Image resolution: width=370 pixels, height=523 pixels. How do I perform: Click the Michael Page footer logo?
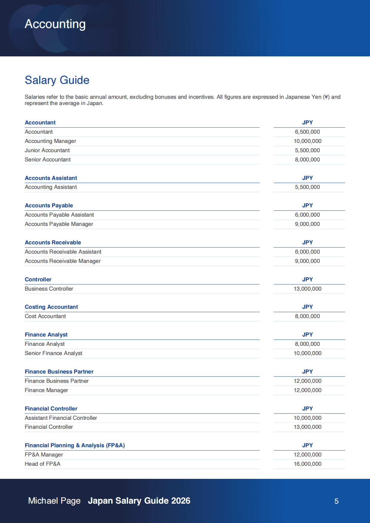point(54,501)
